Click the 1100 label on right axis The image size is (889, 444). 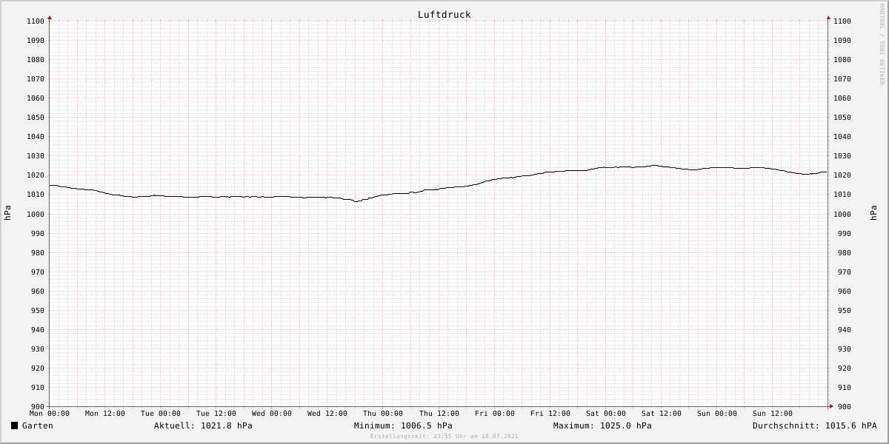pyautogui.click(x=842, y=21)
